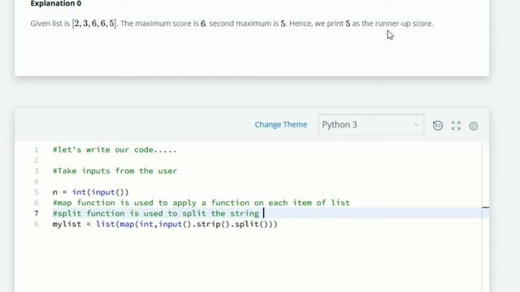Click line number 8 in gutter

[x=36, y=224]
